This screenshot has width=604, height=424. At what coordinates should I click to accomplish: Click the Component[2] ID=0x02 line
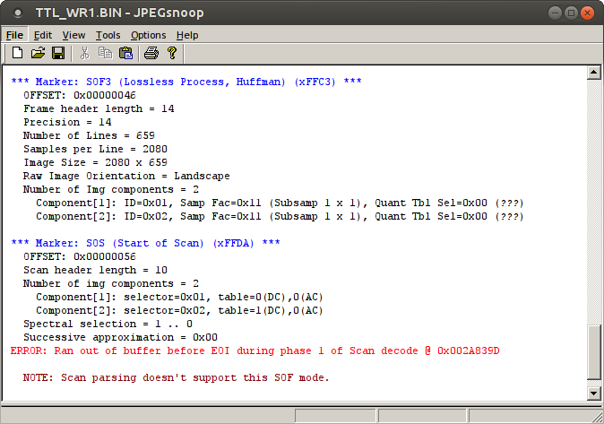pyautogui.click(x=280, y=216)
